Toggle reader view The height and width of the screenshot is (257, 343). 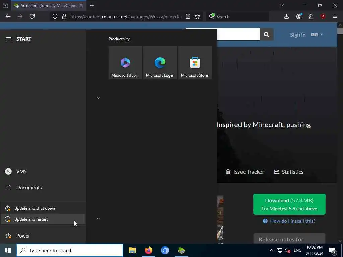coord(188,17)
